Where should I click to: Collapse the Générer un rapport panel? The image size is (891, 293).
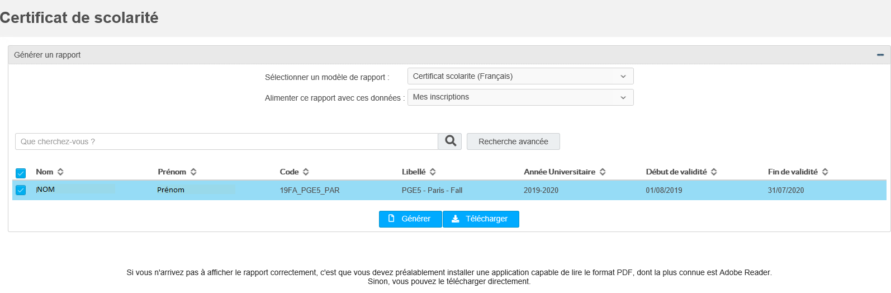coord(880,55)
